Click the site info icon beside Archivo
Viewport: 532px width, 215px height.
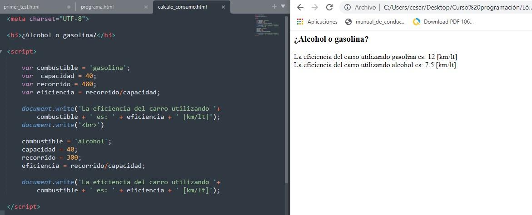click(x=348, y=7)
